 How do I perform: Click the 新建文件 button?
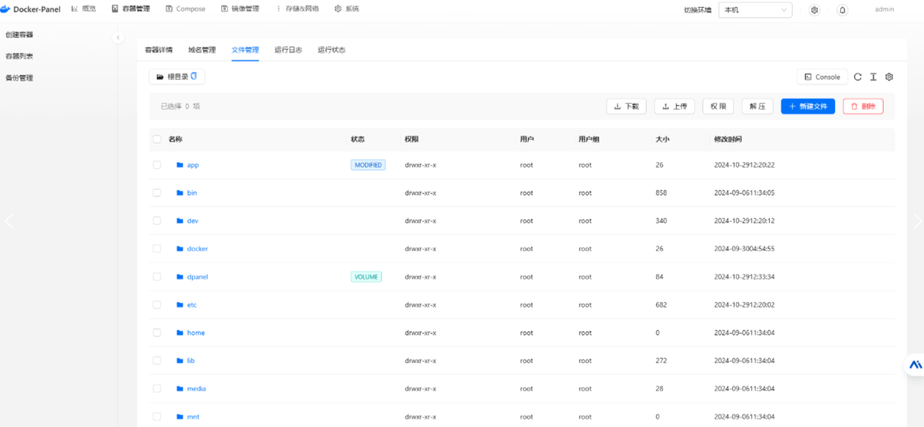(807, 106)
